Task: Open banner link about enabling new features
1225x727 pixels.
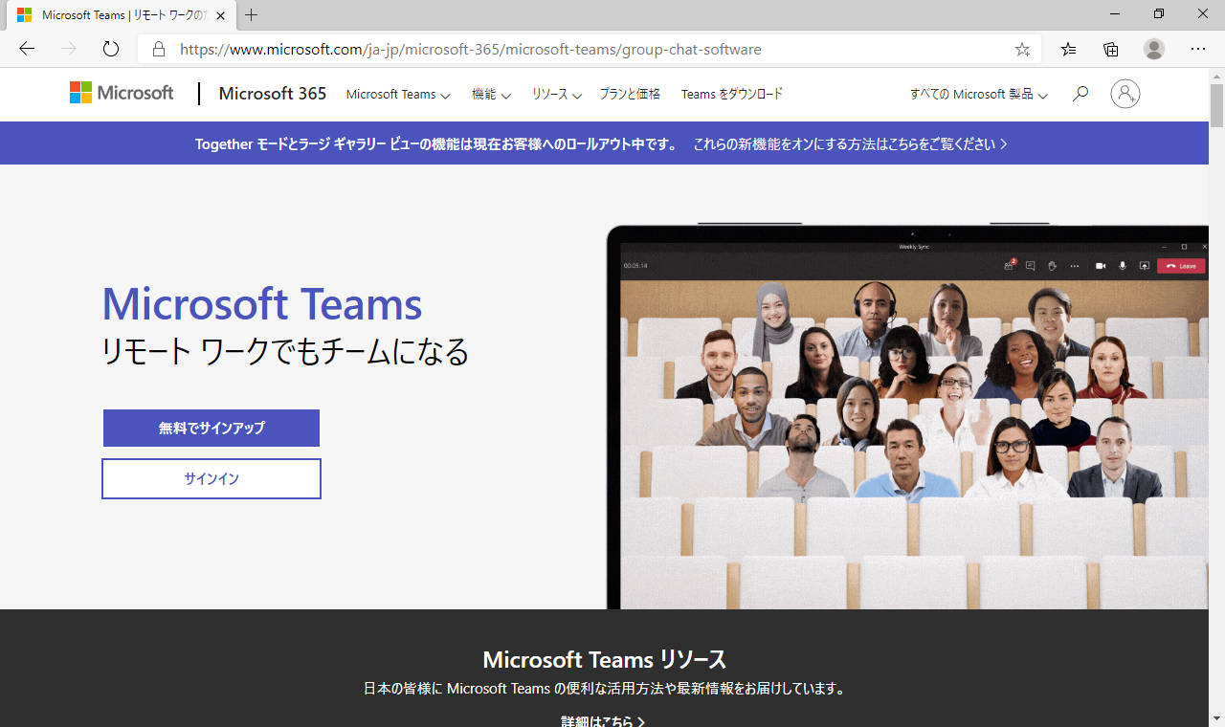Action: click(850, 144)
